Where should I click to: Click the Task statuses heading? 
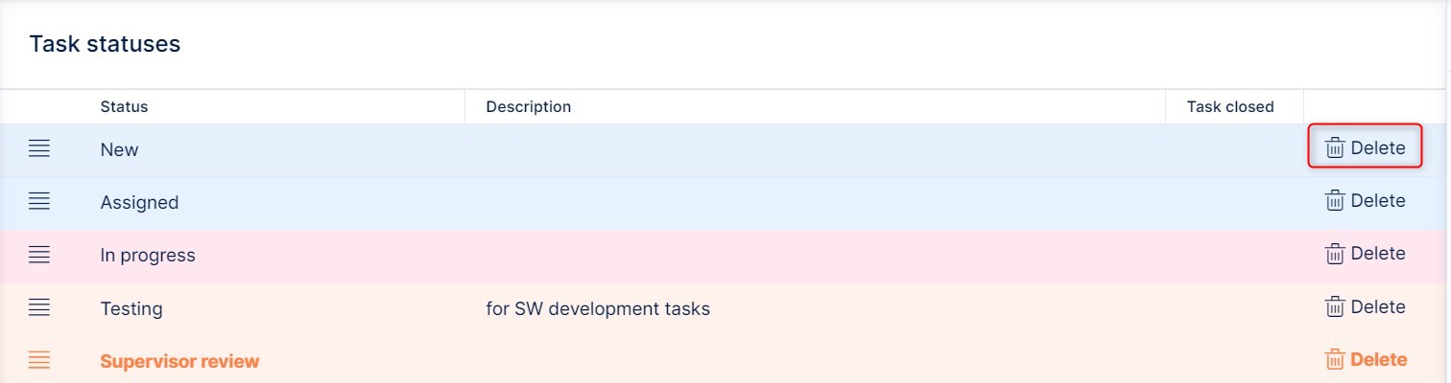click(x=105, y=44)
